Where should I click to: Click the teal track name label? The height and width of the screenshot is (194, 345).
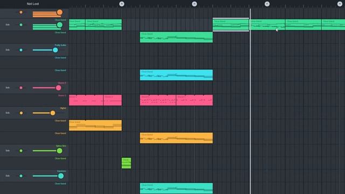click(x=61, y=171)
